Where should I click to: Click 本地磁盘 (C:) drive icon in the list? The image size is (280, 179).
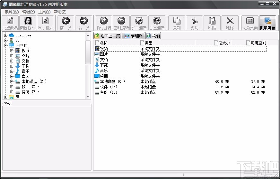tap(97, 82)
